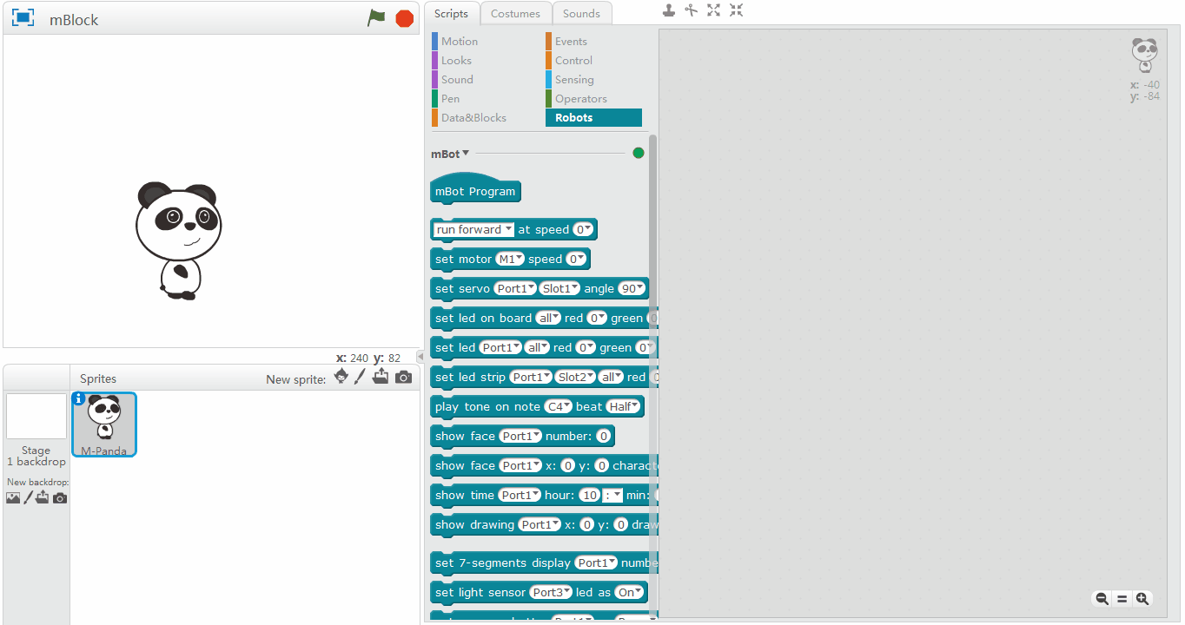The image size is (1185, 625).
Task: Click the show time hour input field
Action: 590,495
